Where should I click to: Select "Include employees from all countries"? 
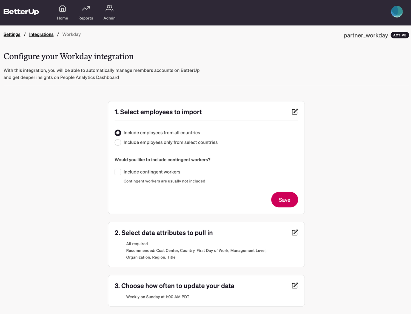click(x=118, y=133)
